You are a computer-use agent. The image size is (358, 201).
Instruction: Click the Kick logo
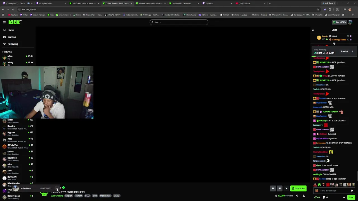pos(15,22)
